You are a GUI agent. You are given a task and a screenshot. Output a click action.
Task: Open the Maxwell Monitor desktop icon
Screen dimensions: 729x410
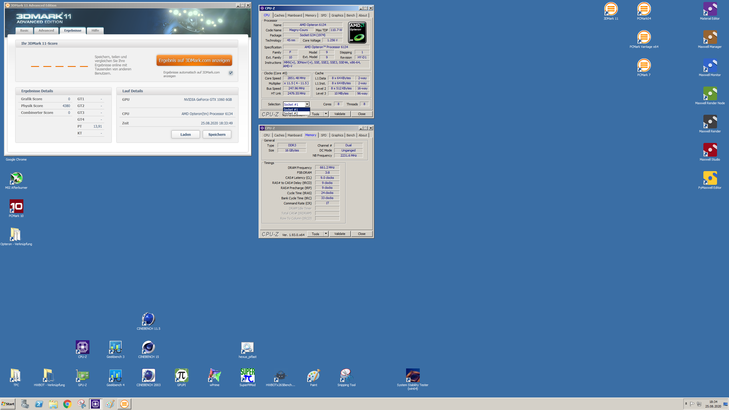(x=710, y=68)
